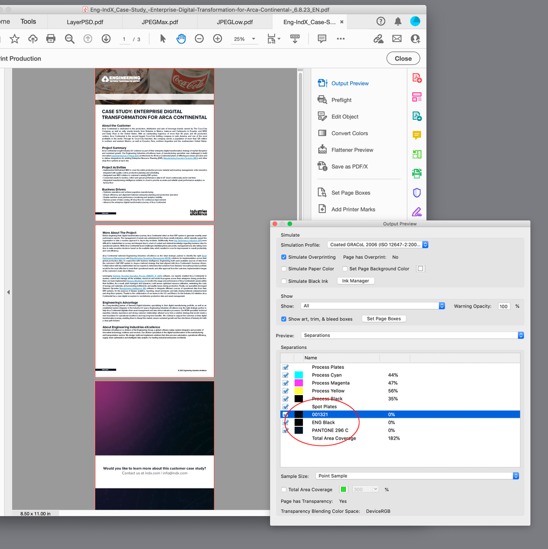Click the send by email envelope icon
This screenshot has width=548, height=549.
point(397,38)
